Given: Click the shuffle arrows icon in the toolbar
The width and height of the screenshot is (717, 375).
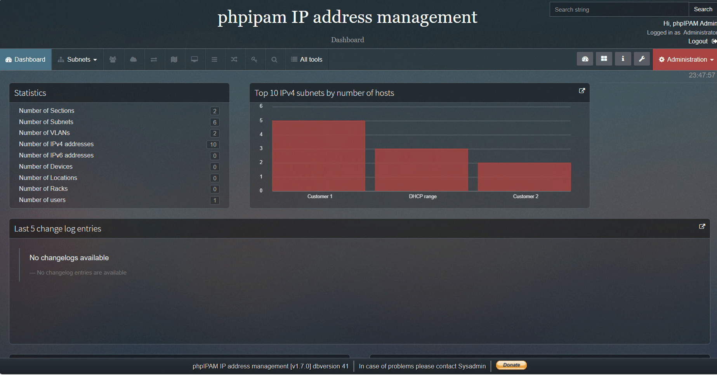Looking at the screenshot, I should 234,59.
